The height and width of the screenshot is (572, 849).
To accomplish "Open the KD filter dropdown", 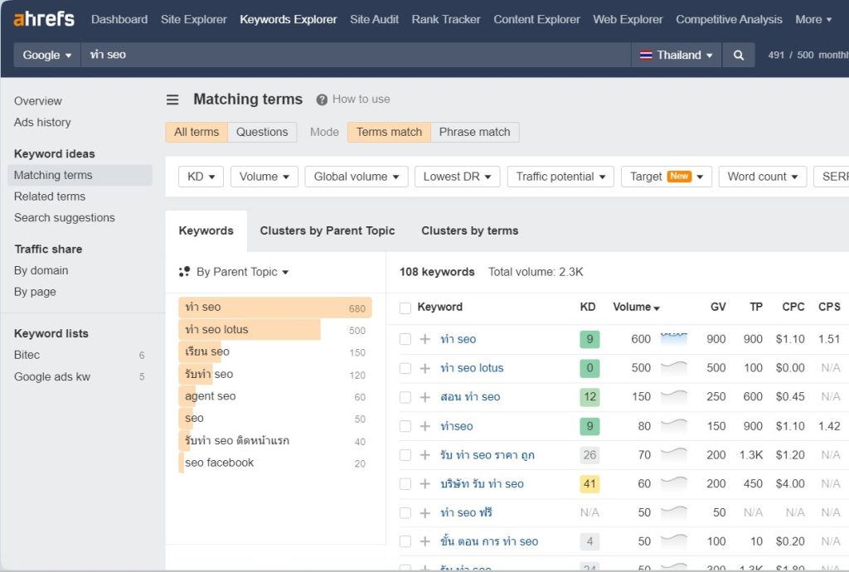I will pos(201,177).
